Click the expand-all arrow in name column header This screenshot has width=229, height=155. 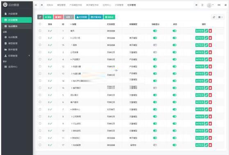(71, 24)
